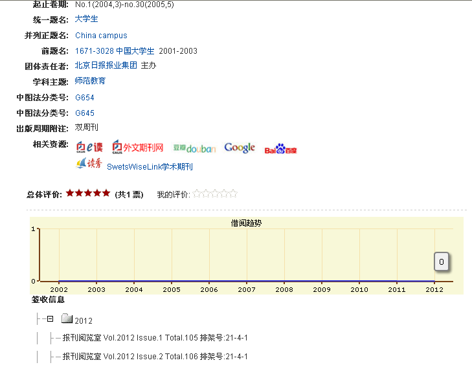Click the 2002 label on chart axis

(x=59, y=290)
